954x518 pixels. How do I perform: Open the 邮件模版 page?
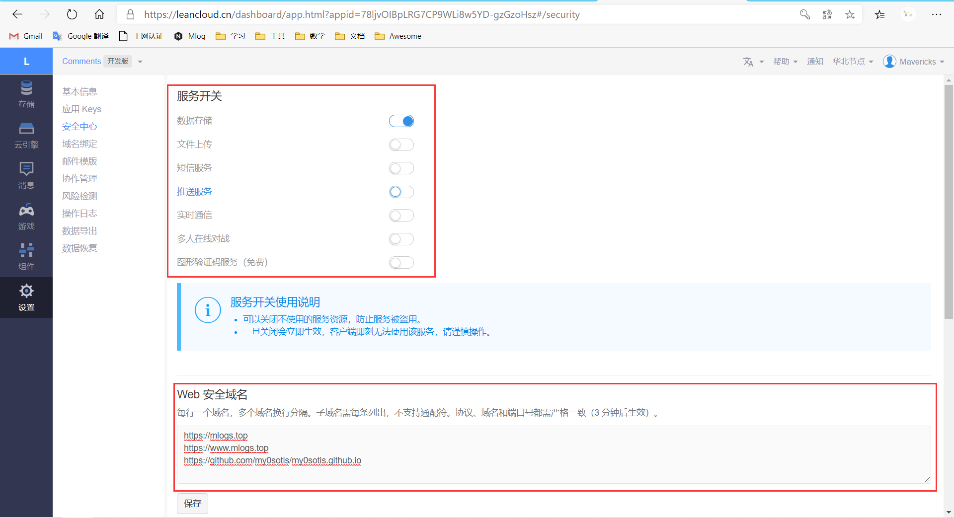coord(79,161)
